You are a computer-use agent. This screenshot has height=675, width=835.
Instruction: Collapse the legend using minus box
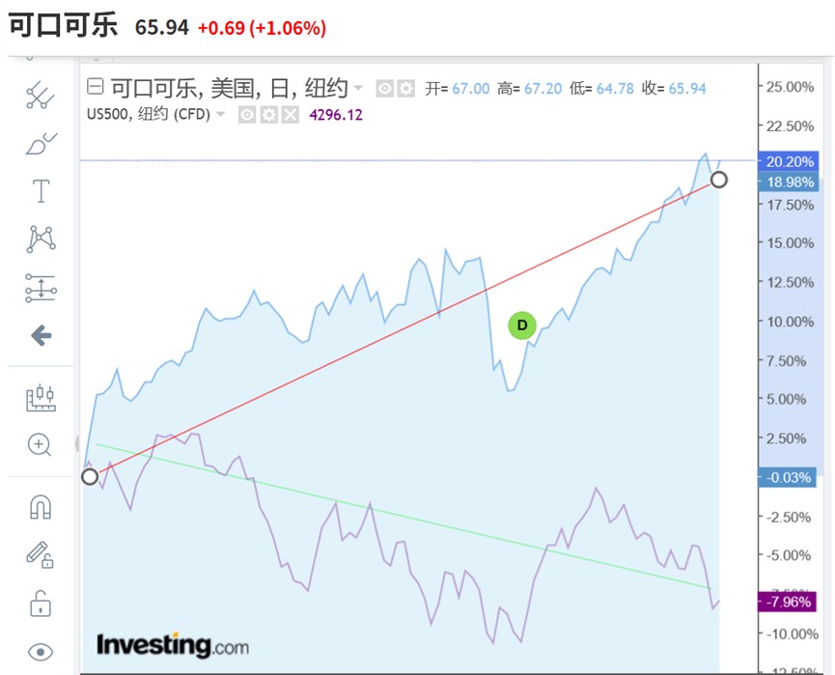(x=95, y=88)
